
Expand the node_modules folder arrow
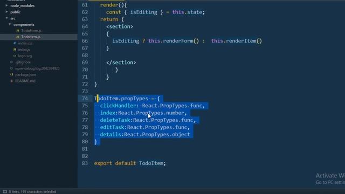[7, 5]
